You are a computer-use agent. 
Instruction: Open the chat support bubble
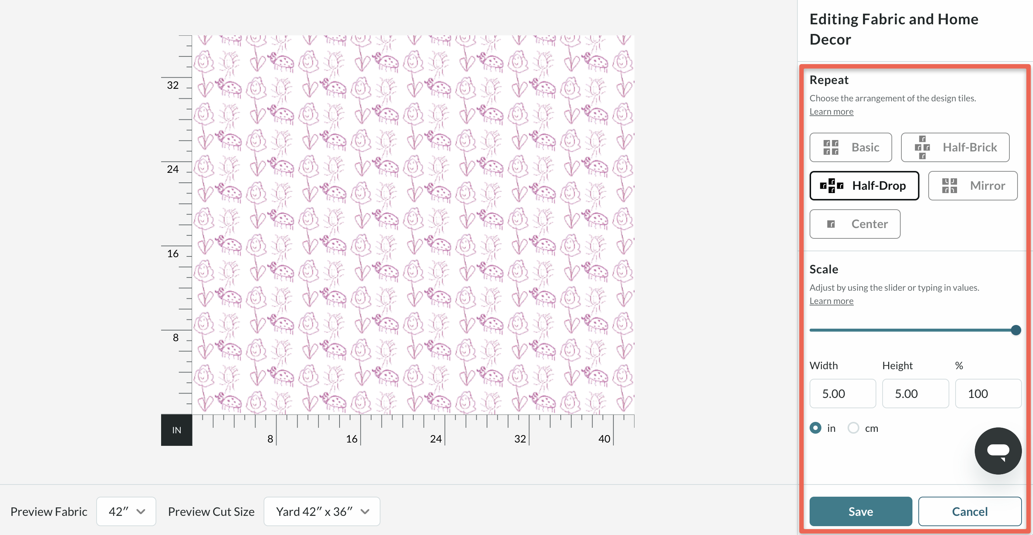(998, 451)
